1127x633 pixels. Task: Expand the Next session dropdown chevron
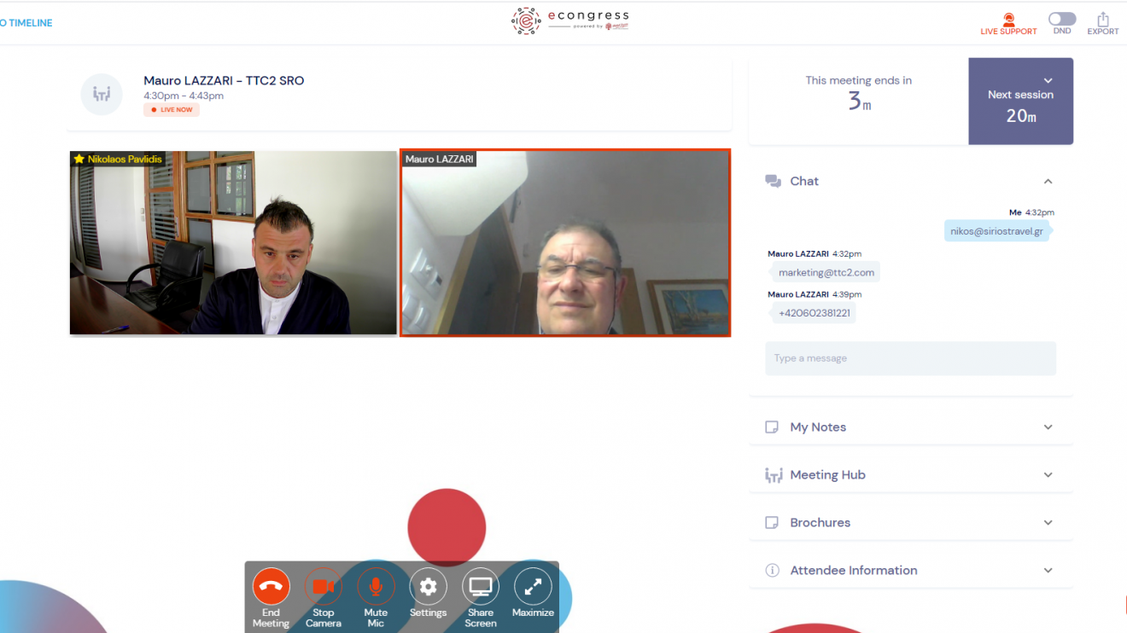[1048, 81]
